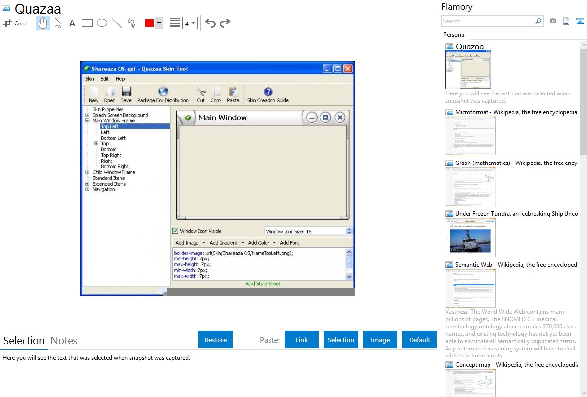Expand the Extended Items tree node

point(87,184)
